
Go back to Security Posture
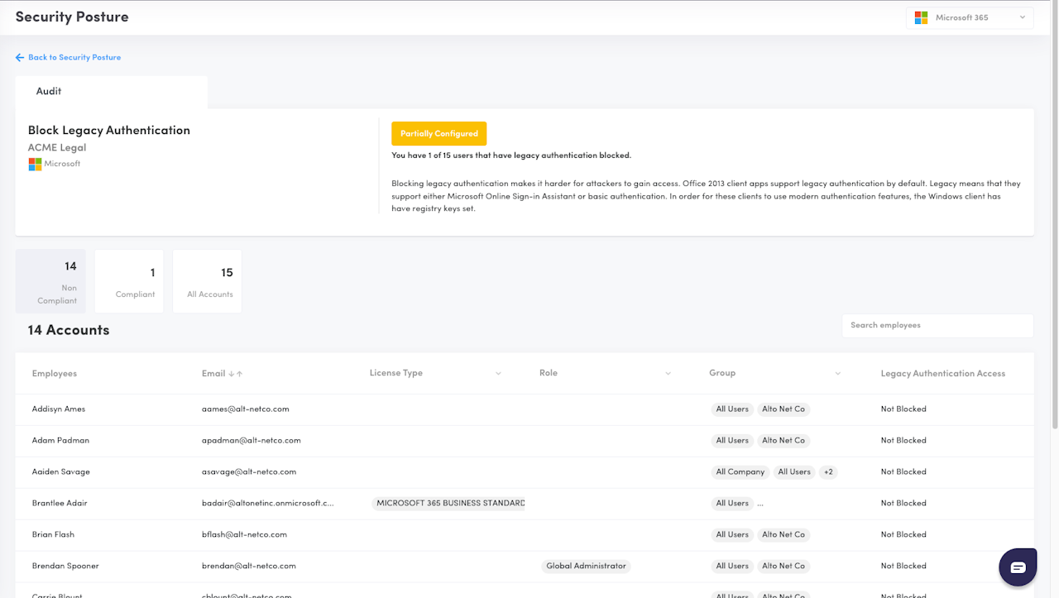[74, 58]
